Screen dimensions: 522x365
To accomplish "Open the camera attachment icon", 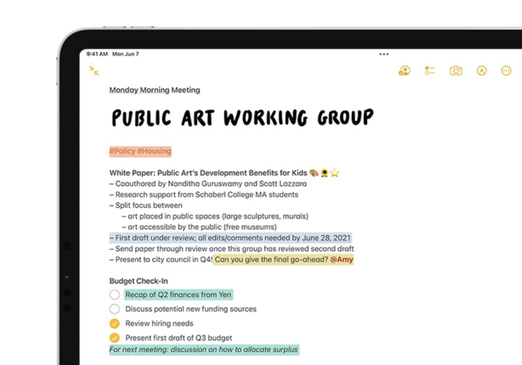I will pos(455,70).
